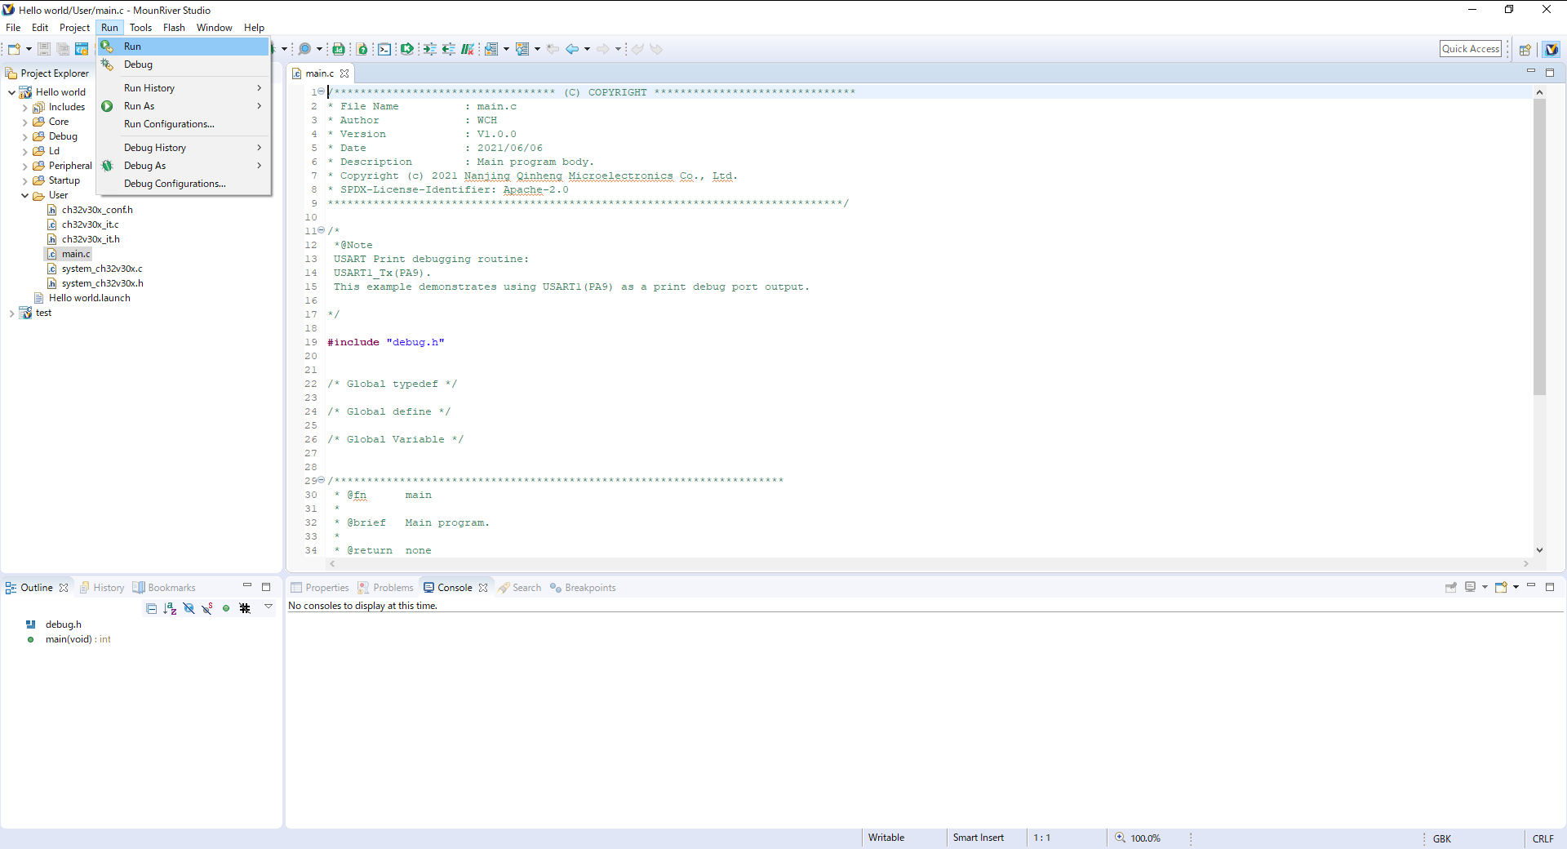Viewport: 1567px width, 849px height.
Task: Open the terminal toolbar icon
Action: tap(384, 49)
